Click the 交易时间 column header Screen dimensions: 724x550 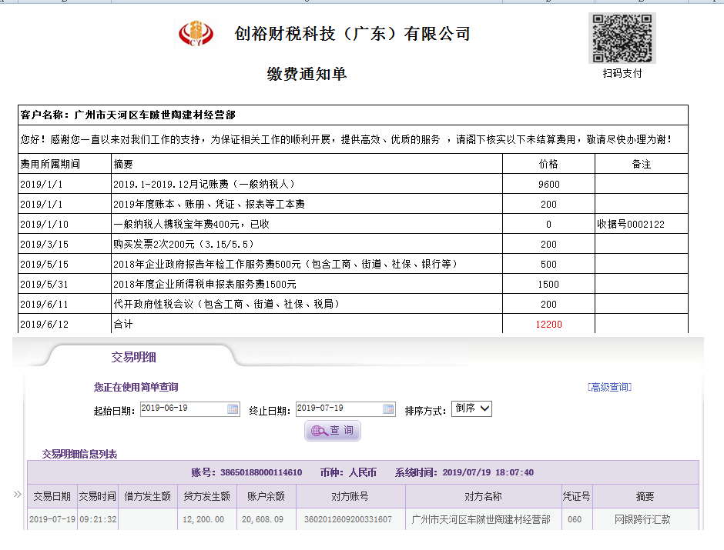97,496
